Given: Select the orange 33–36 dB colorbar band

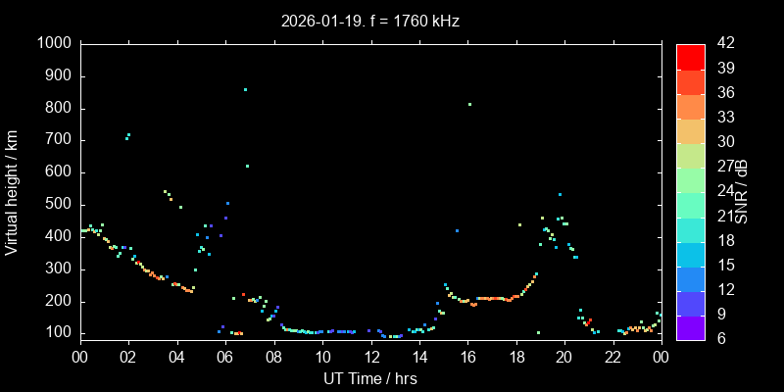Looking at the screenshot, I should coord(690,105).
